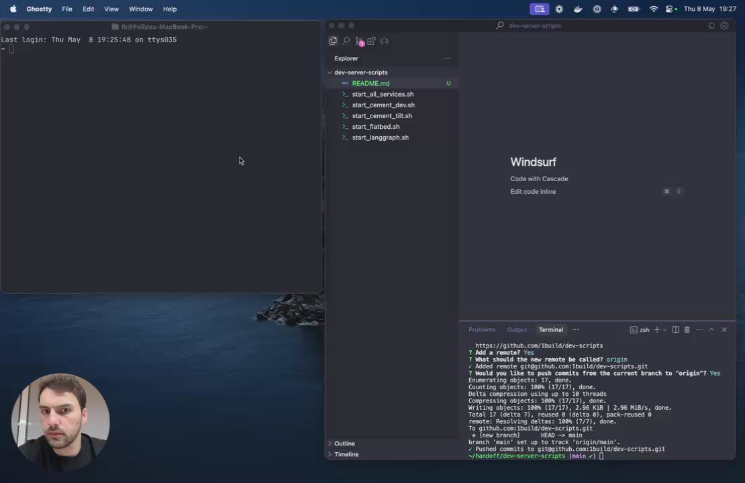Maximize the panel with the chevron up
The height and width of the screenshot is (483, 745).
click(x=711, y=329)
